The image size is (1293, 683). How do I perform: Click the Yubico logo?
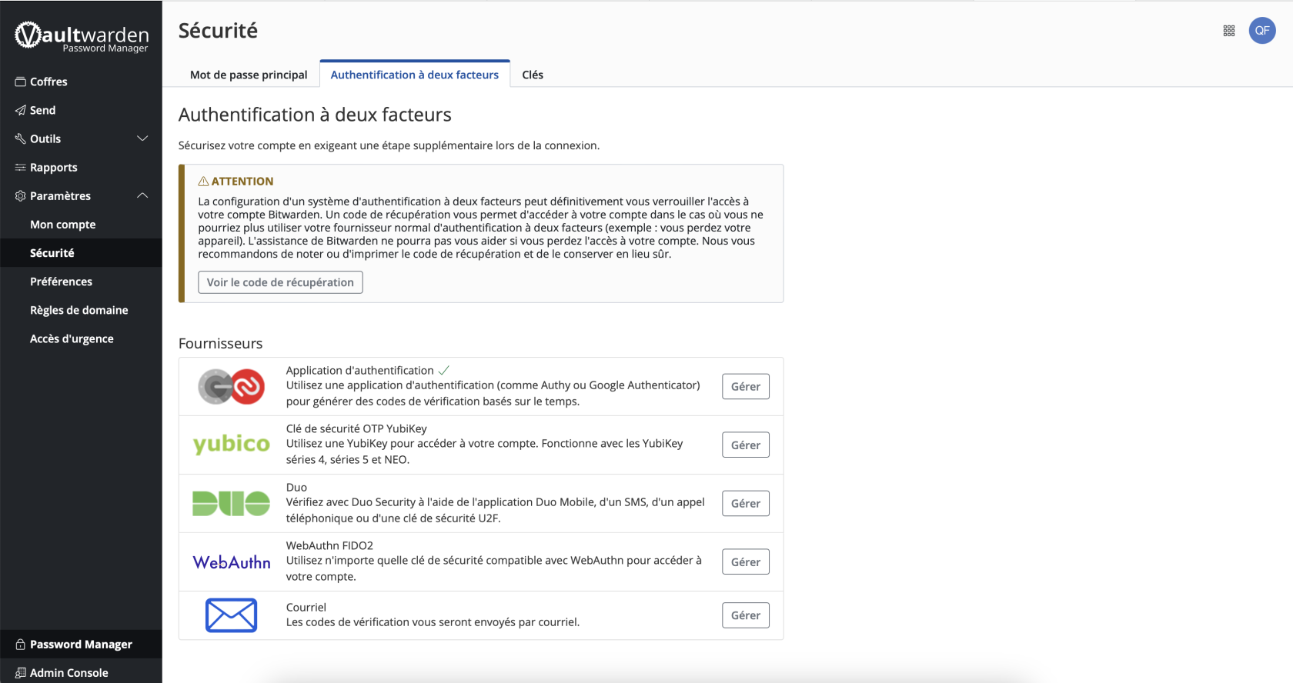(231, 445)
